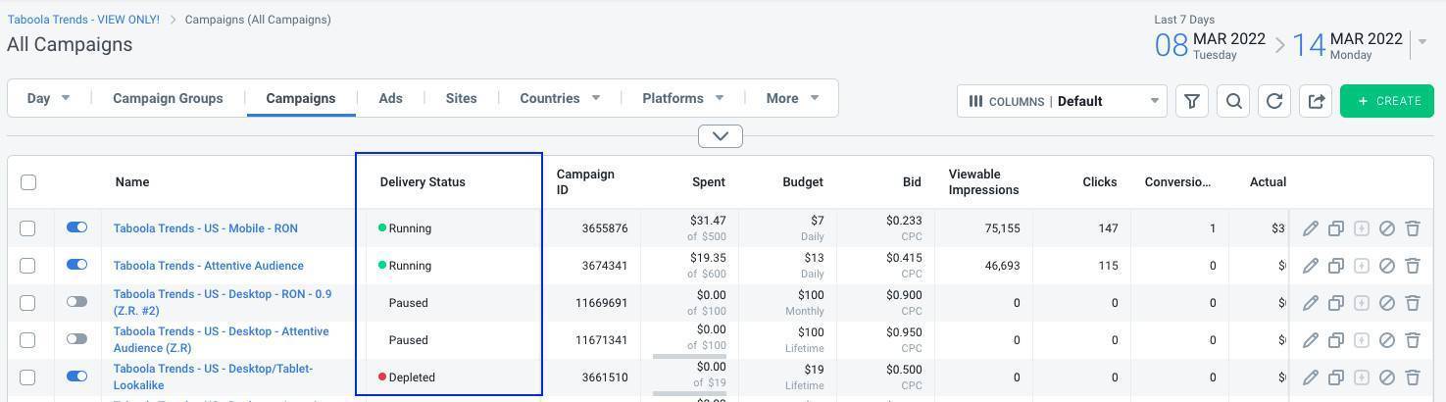The width and height of the screenshot is (1446, 402).
Task: Switch to Campaign Groups tab
Action: click(168, 98)
